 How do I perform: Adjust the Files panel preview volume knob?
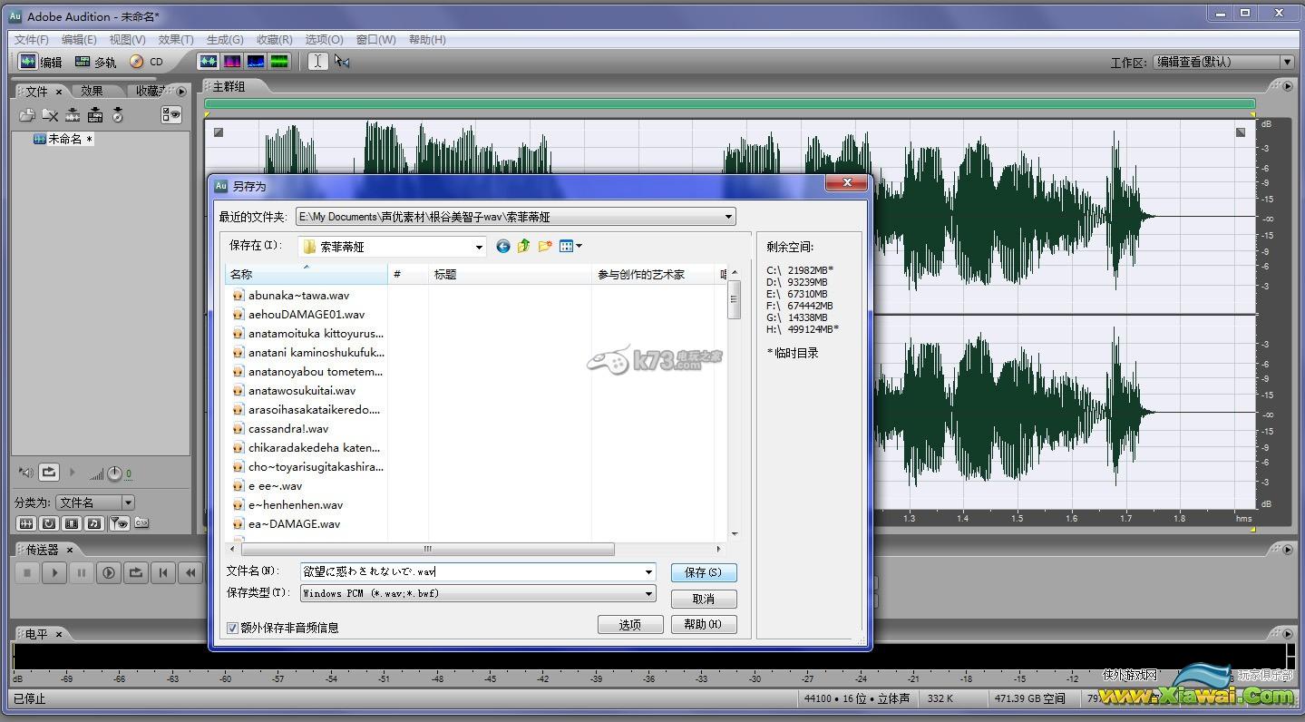[x=114, y=473]
